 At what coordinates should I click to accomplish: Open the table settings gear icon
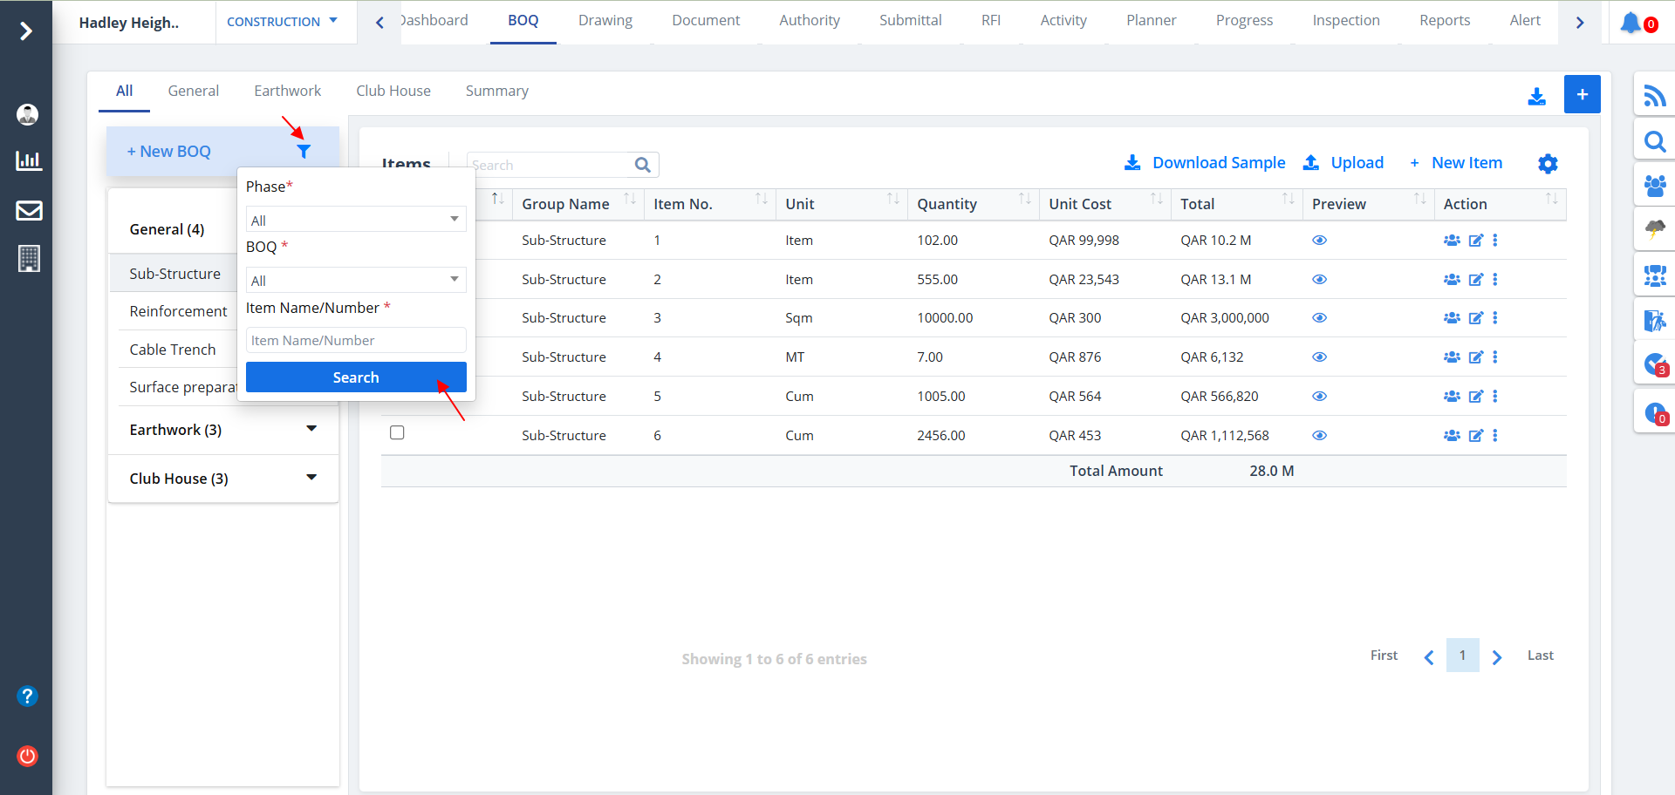click(1548, 164)
